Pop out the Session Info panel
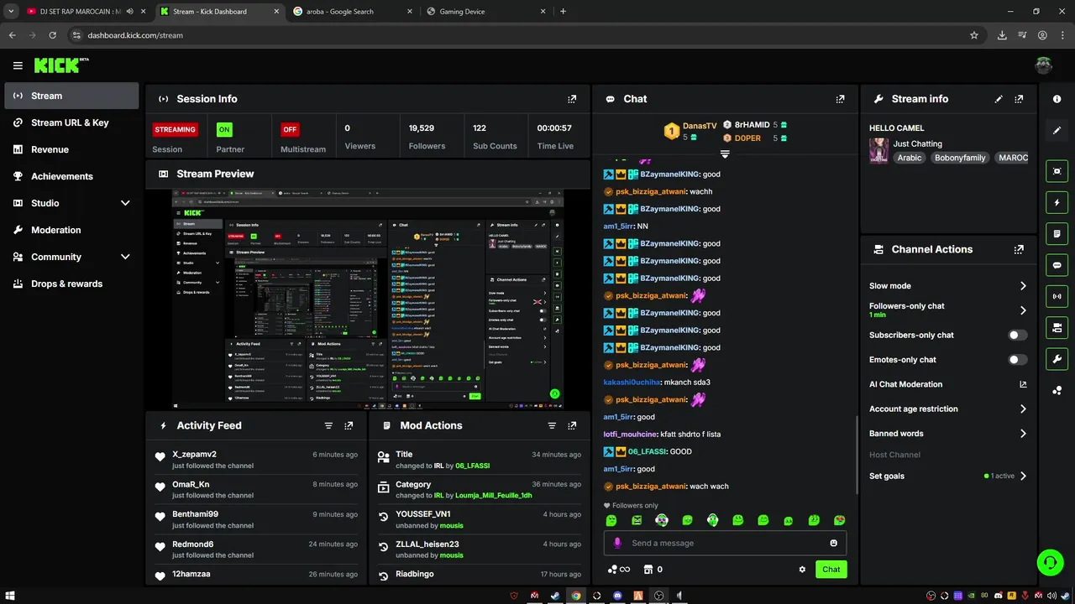1075x604 pixels. [572, 99]
